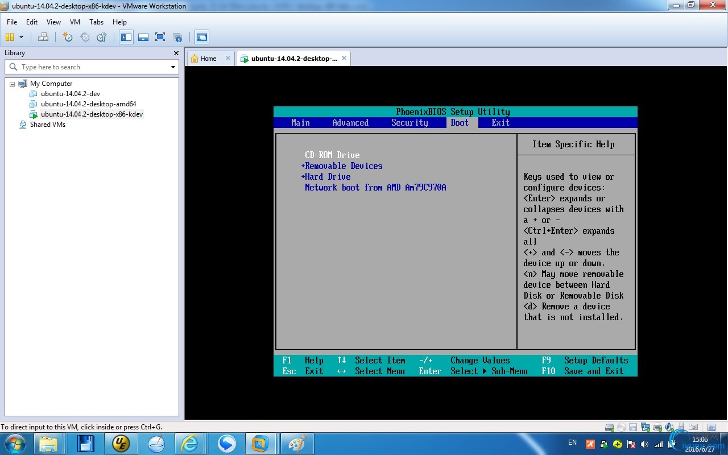Pause the virtual machine from the toolbar
Screen dimensions: 728x455
point(10,37)
